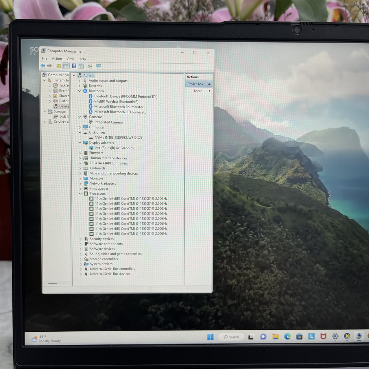Open More Actions in the Actions pane
Viewport: 369px width, 369px height.
click(202, 91)
